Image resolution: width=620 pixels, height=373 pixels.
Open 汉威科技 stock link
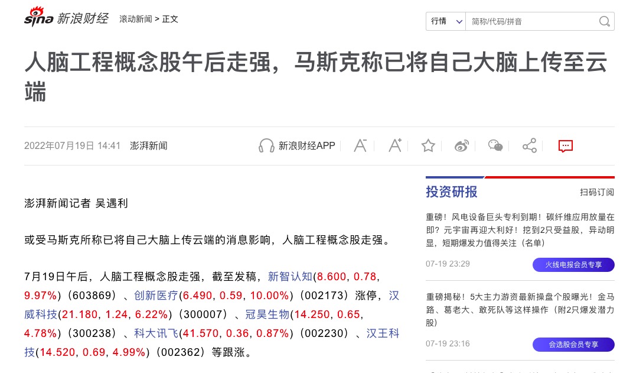coord(41,314)
